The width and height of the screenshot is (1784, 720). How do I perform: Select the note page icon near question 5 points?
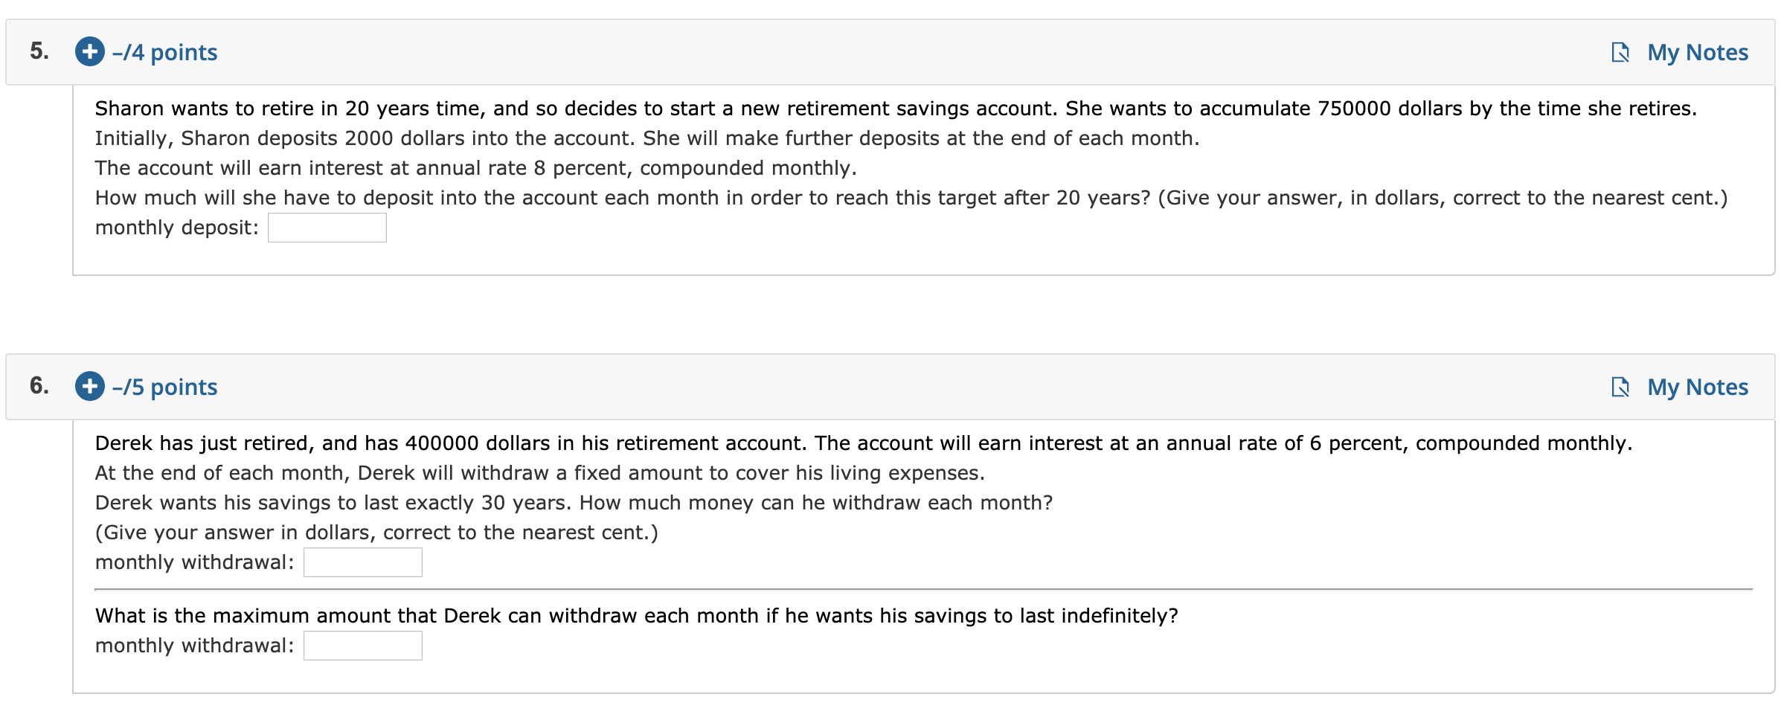(x=1622, y=52)
